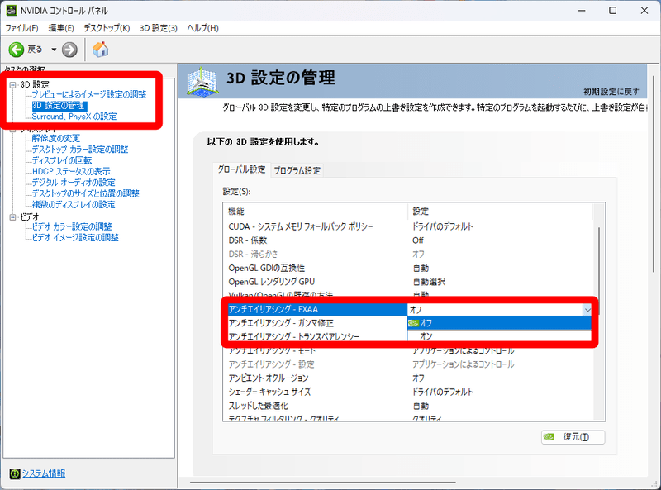Open 解像度の変更 page
Screen dimensions: 661x490
click(x=55, y=138)
